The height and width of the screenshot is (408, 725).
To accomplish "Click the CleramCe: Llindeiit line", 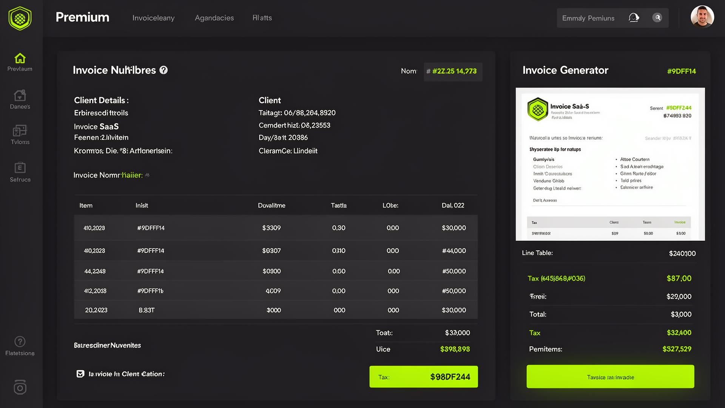I will (x=288, y=151).
